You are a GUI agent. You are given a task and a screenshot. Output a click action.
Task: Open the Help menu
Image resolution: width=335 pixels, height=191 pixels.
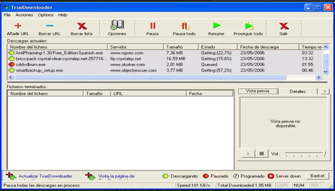pyautogui.click(x=63, y=15)
